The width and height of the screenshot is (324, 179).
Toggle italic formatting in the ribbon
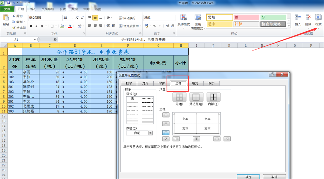point(37,26)
